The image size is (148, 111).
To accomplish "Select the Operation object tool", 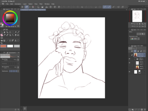I will coord(7,32).
